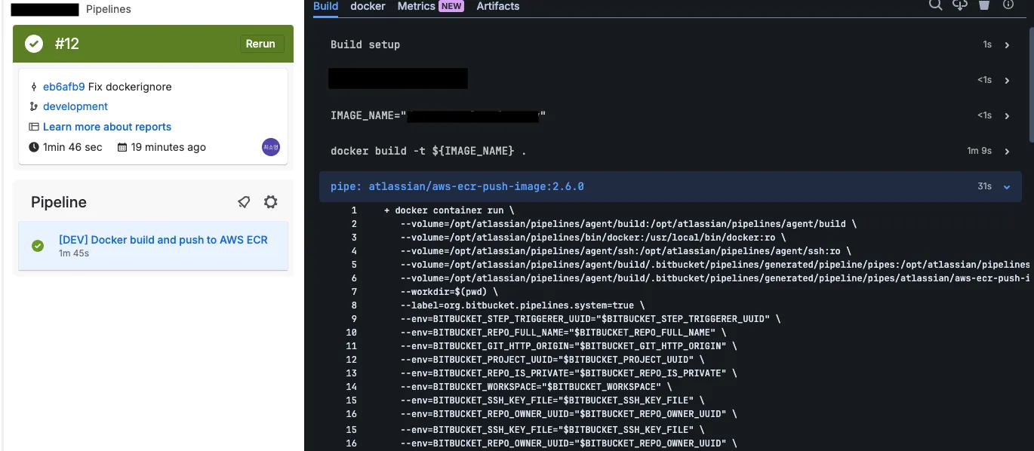
Task: Open the development branch link
Action: [x=75, y=106]
